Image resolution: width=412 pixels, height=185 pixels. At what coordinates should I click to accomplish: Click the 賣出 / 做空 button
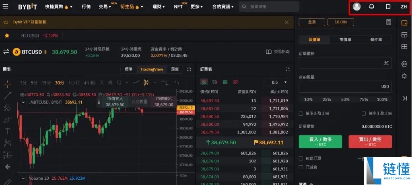[370, 141]
